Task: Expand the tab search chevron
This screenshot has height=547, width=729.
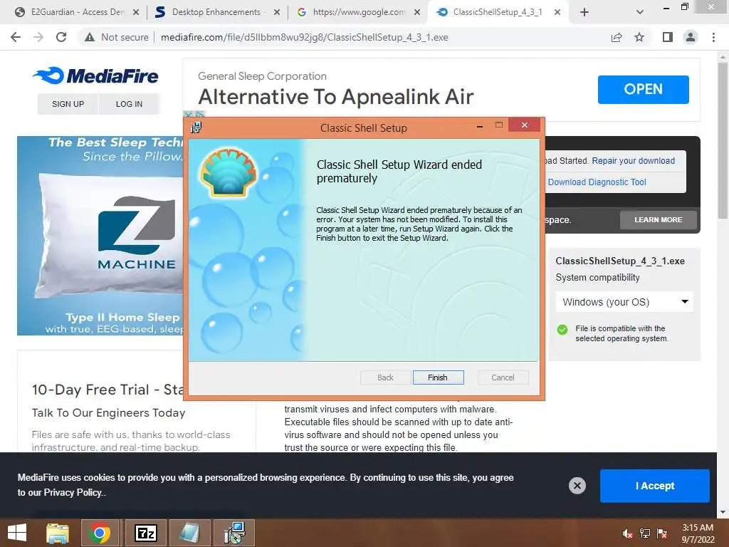Action: pyautogui.click(x=640, y=13)
